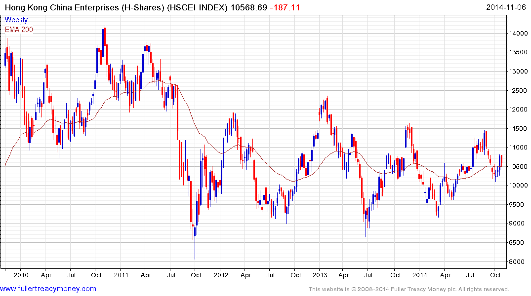
Task: Click the 13500 price axis label
Action: pos(518,52)
